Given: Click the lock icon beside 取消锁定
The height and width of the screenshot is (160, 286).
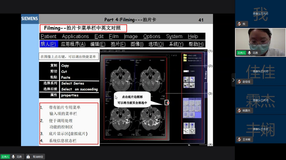Looking at the screenshot, I should click(x=28, y=157).
